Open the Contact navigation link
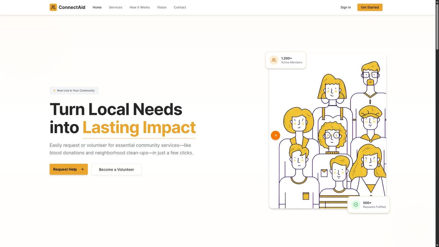This screenshot has height=247, width=439. (x=180, y=7)
